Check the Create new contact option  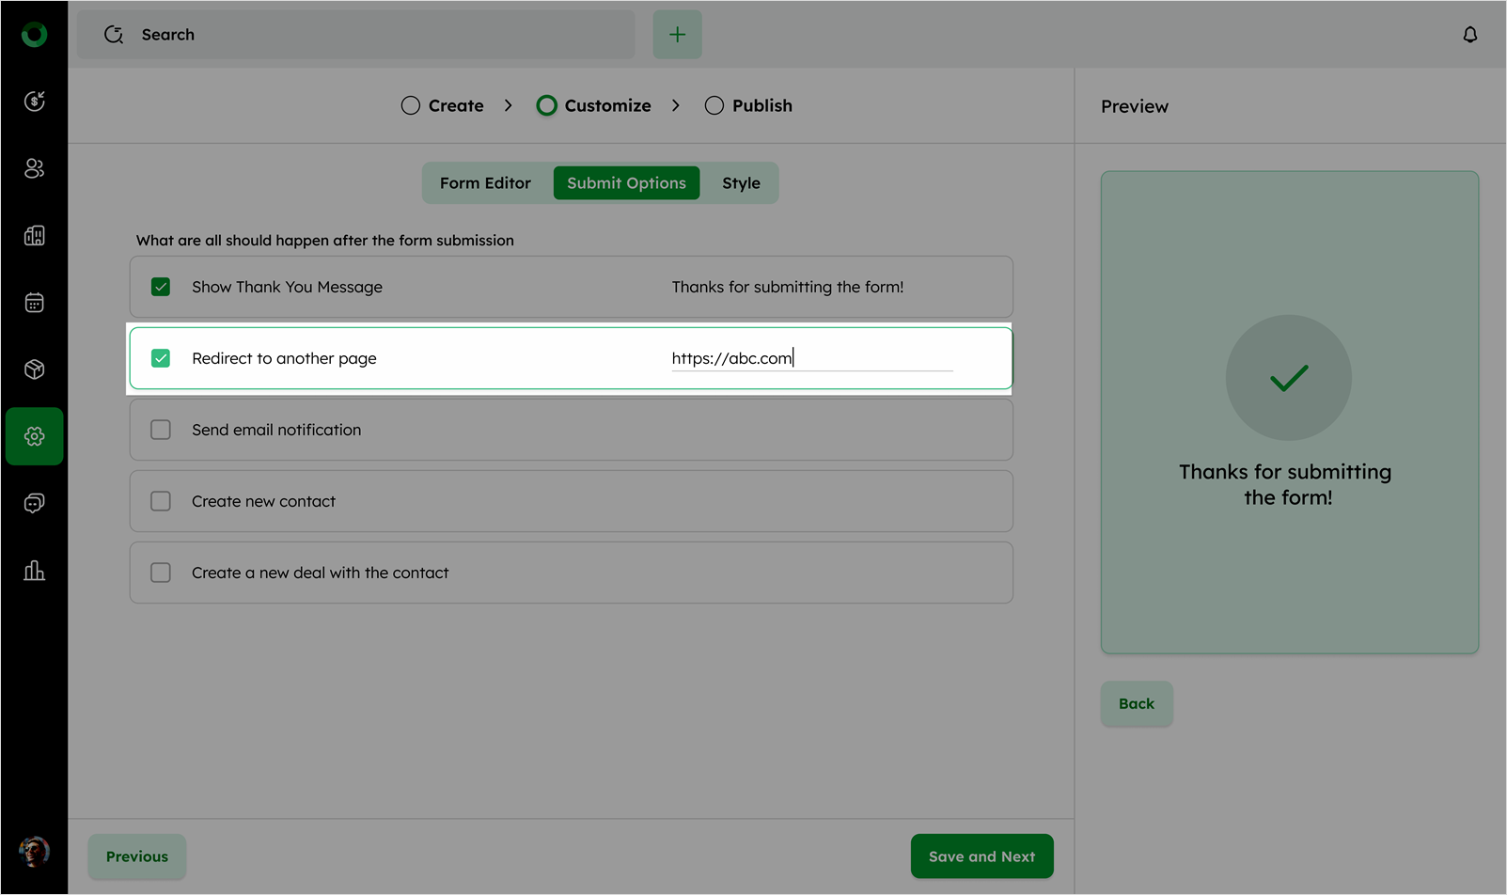point(161,501)
